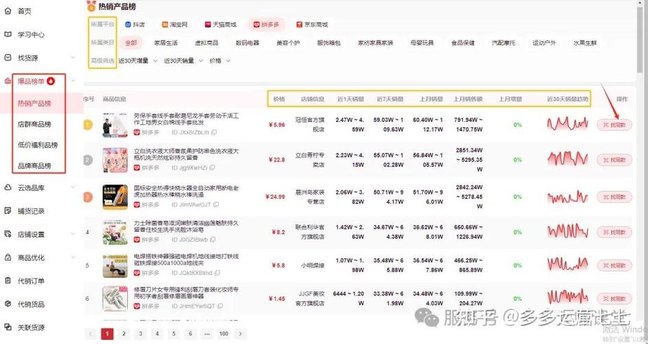Open 关联货源 icon in sidebar
The image size is (648, 344).
click(x=8, y=327)
